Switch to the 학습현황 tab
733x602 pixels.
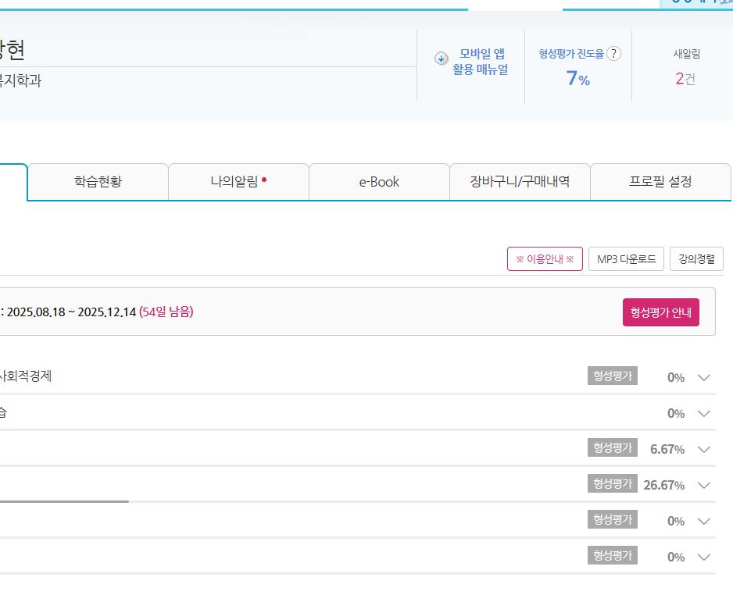tap(98, 182)
